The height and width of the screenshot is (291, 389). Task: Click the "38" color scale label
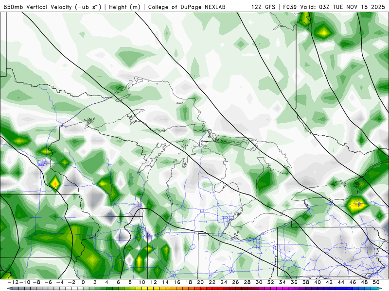(x=306, y=282)
